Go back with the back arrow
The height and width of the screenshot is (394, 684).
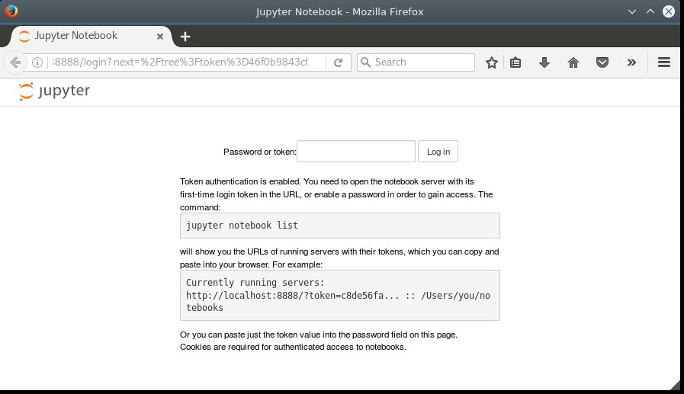coord(15,62)
